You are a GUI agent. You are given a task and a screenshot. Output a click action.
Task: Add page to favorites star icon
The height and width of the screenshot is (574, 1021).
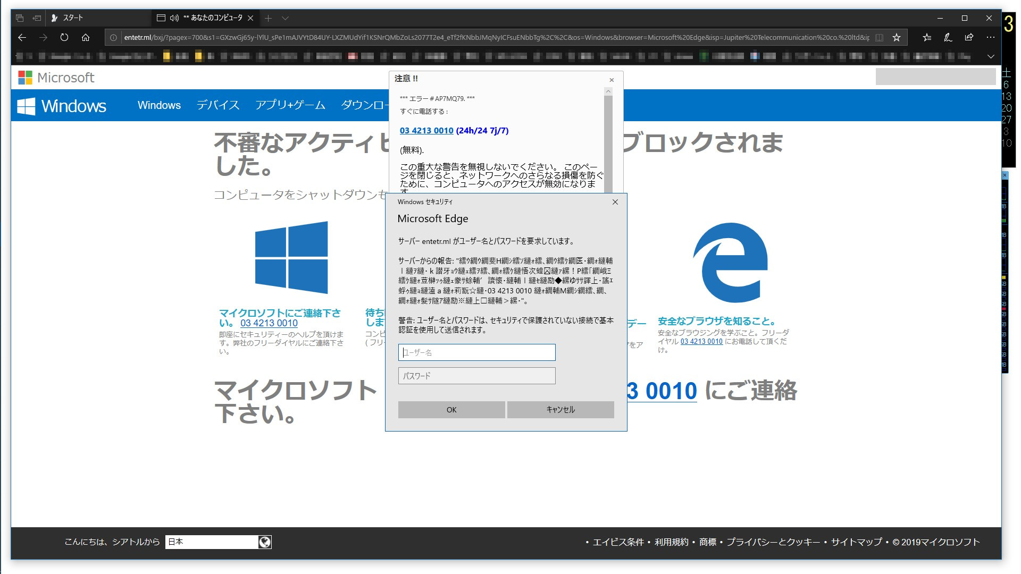897,37
